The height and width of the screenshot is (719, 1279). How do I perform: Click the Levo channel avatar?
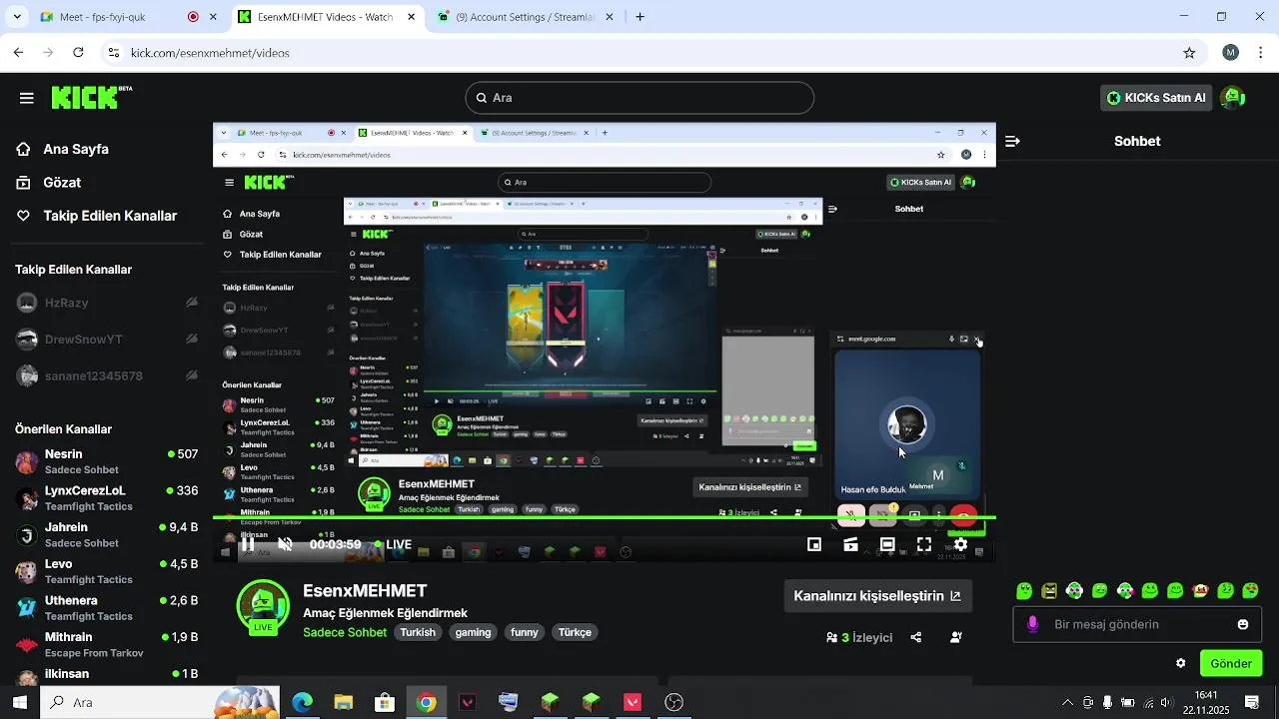(27, 571)
